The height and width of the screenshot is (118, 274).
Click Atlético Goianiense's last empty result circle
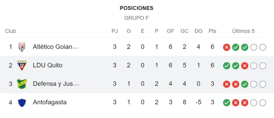262,47
